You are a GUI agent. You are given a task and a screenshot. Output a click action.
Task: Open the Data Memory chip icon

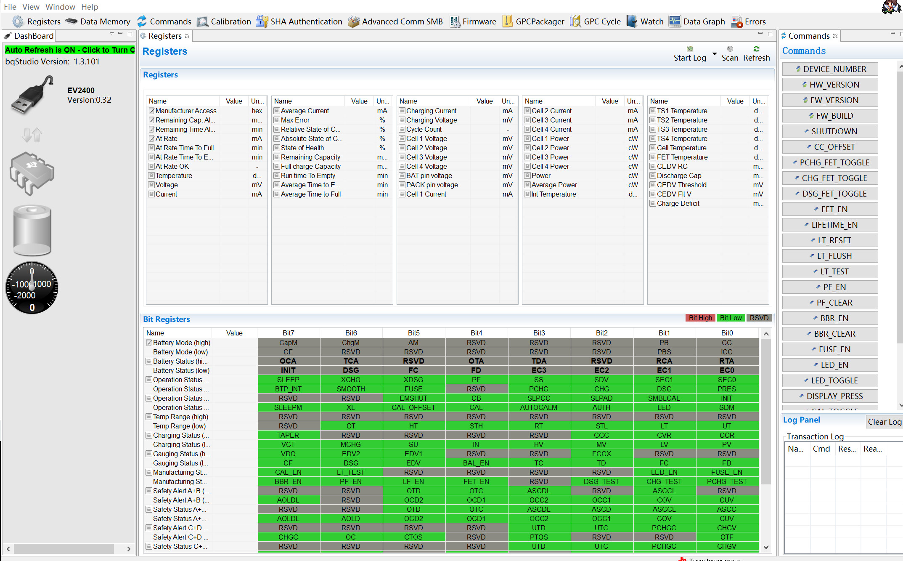coord(71,21)
